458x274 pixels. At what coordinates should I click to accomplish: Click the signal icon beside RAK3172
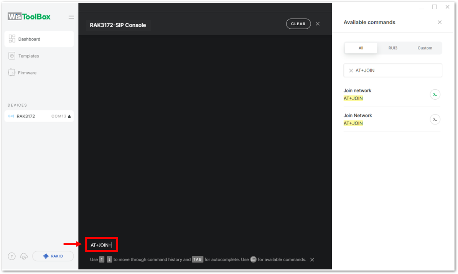tap(11, 116)
